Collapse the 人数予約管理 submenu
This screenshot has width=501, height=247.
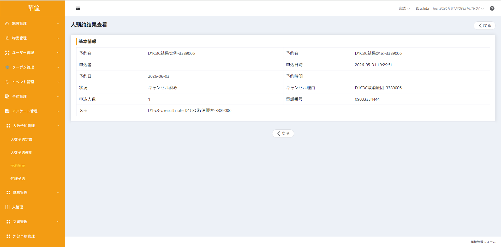coord(58,126)
